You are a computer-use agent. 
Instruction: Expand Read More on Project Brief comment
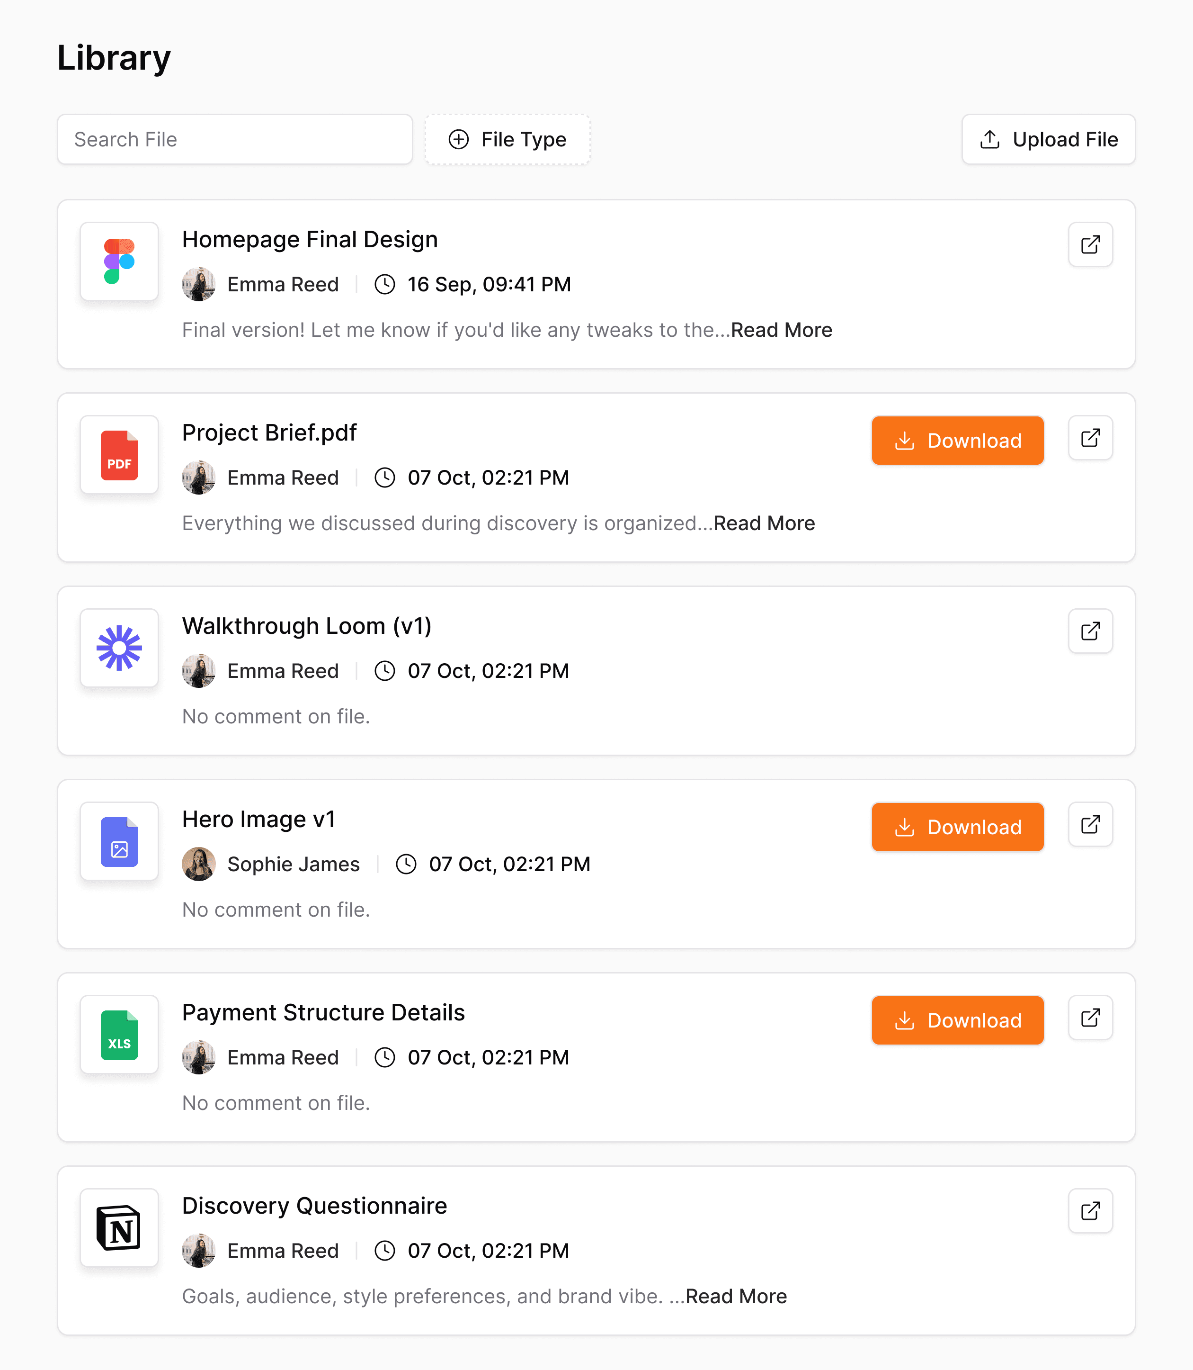(764, 523)
